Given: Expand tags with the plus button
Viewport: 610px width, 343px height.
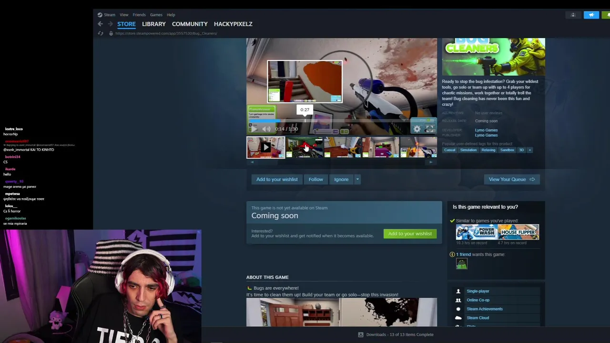Looking at the screenshot, I should (529, 150).
